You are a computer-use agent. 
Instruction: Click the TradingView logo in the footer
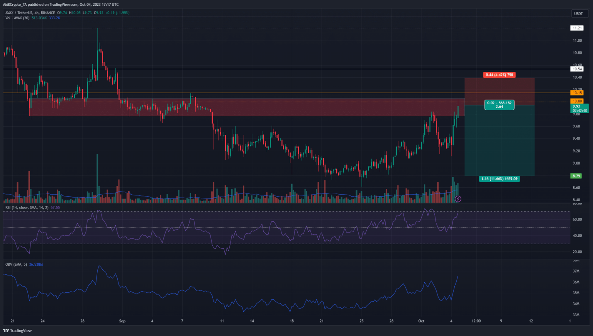17,331
